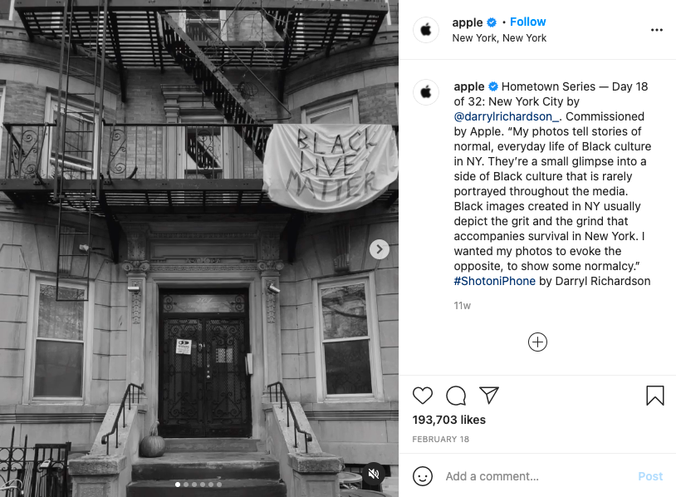Like the post with the heart icon
Screen dimensions: 676x497
pyautogui.click(x=423, y=395)
